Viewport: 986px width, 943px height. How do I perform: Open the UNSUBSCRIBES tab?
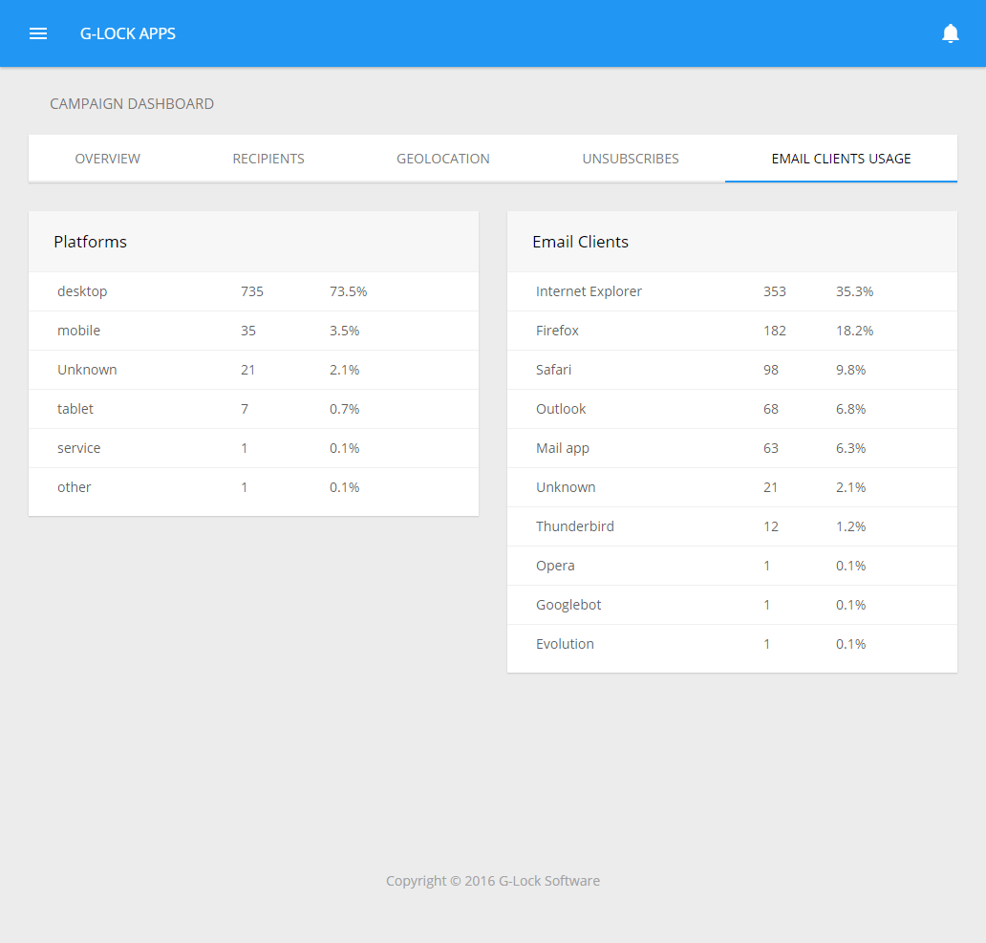tap(630, 159)
